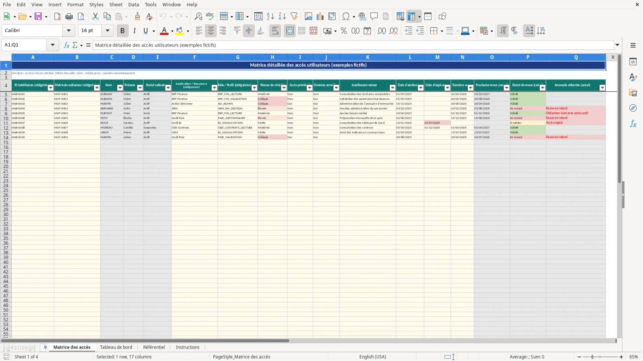Click Clone Formatting paintbrush icon
This screenshot has width=643, height=361.
[x=137, y=16]
